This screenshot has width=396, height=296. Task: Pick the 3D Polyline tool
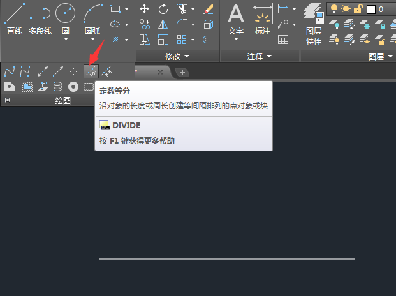point(43,87)
